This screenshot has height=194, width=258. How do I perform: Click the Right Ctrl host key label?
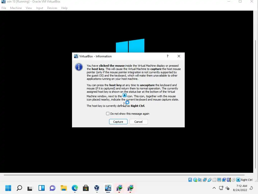point(246,180)
